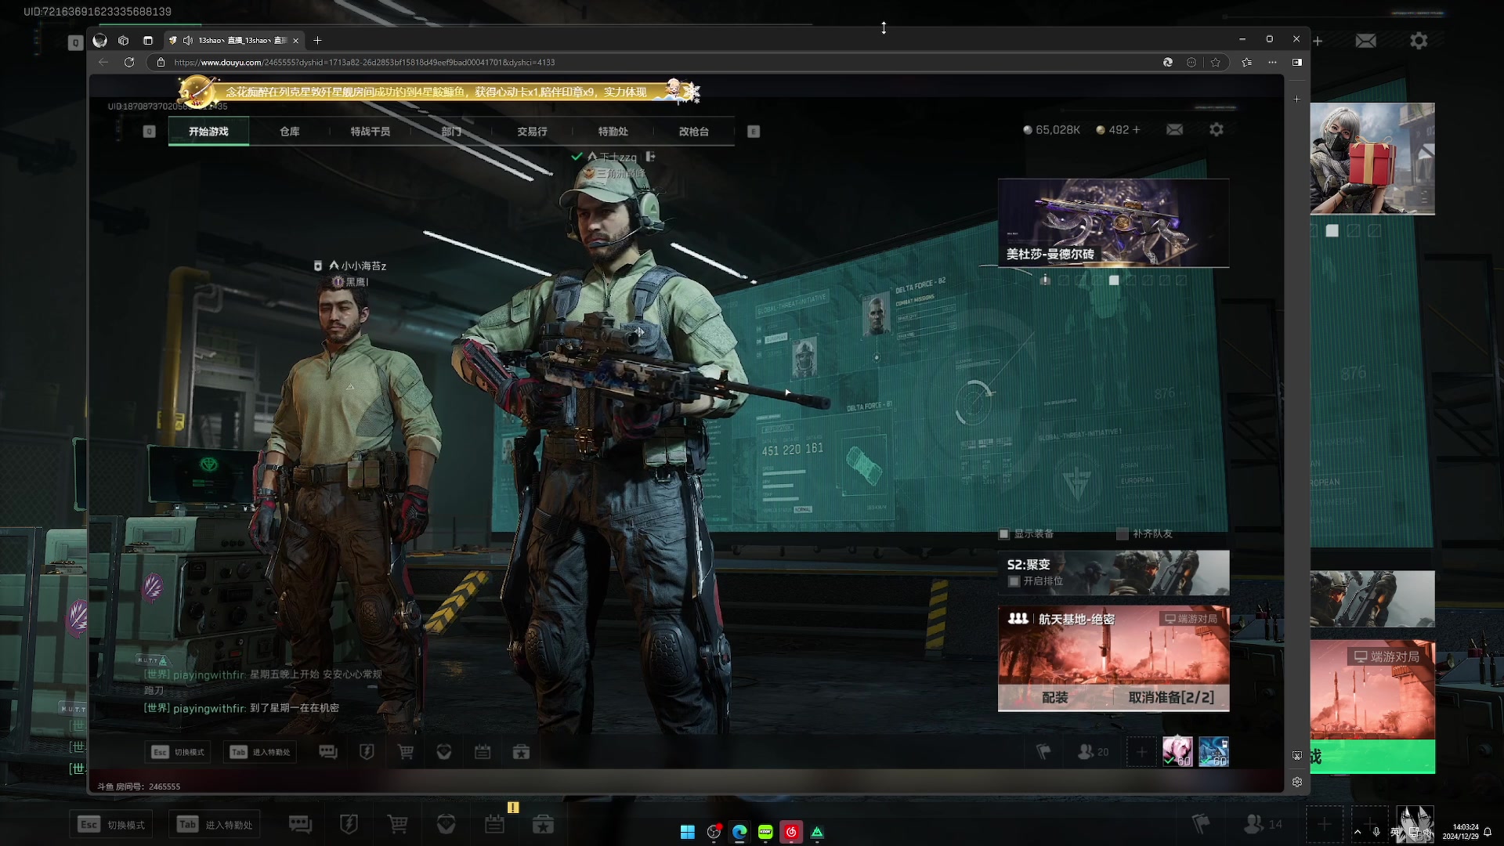Click the plus icon on Edge sidebar strip

(x=1297, y=99)
